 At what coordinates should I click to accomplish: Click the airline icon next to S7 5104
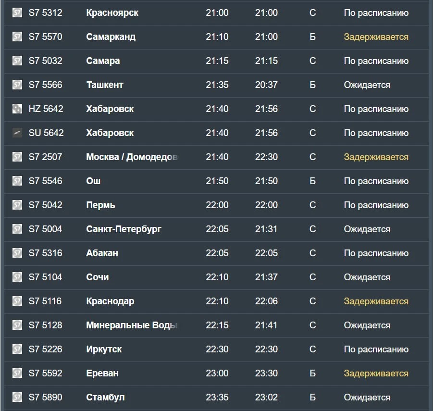(17, 277)
